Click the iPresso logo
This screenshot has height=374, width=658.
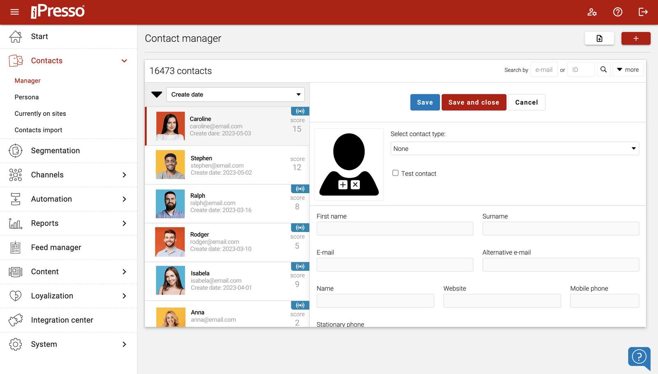pos(58,12)
